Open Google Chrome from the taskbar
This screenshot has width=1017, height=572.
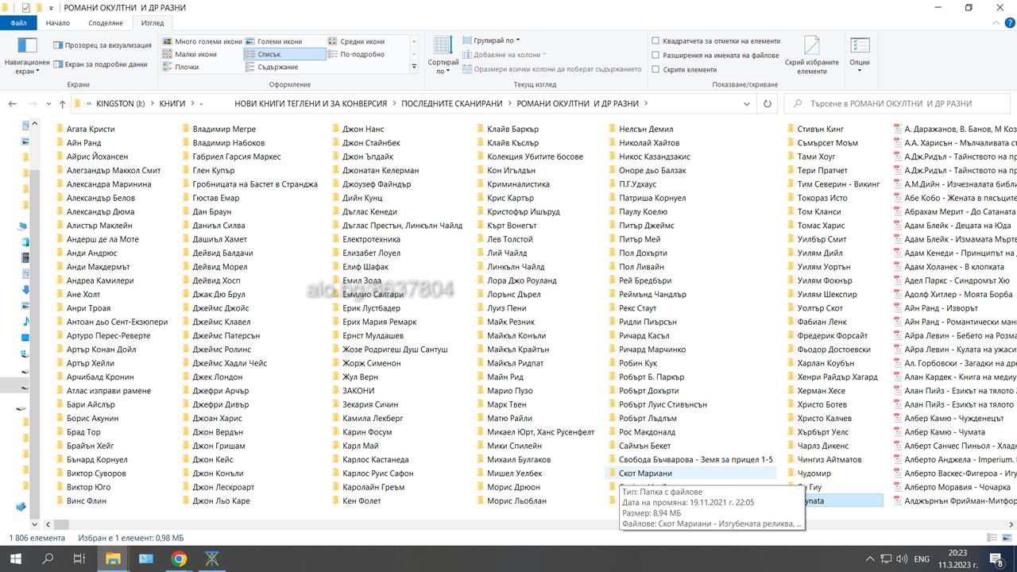point(179,559)
